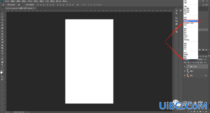Image resolution: width=210 pixels, height=113 pixels.
Task: Open the Fill 100% dropdown arrow
Action: tap(209, 63)
